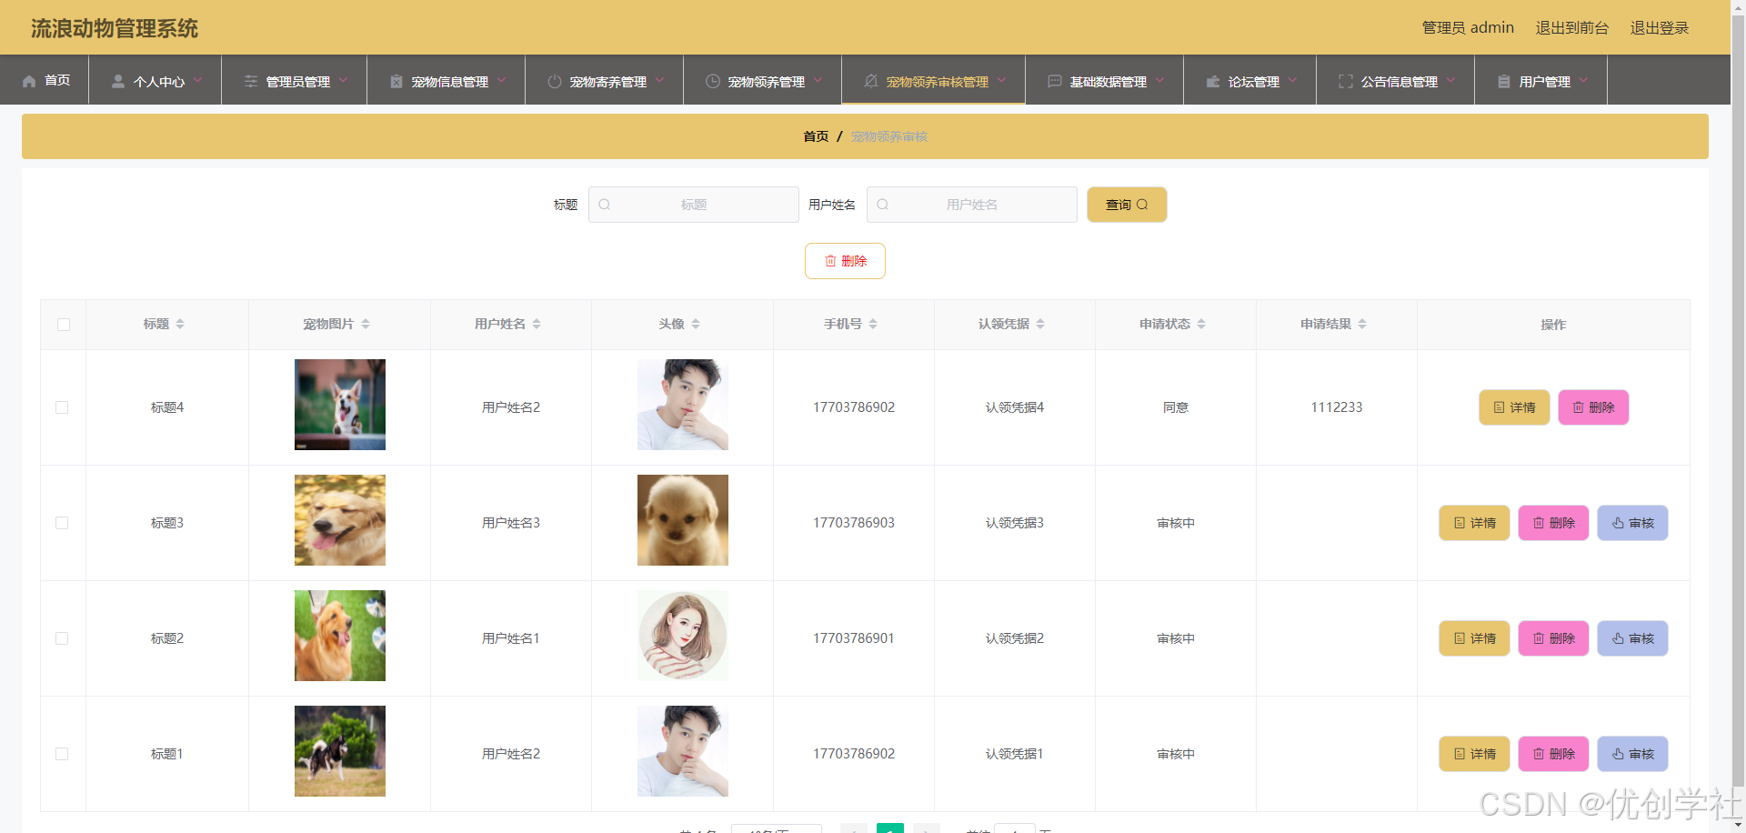Sort by 手机号 column arrows
1746x833 pixels.
[873, 324]
